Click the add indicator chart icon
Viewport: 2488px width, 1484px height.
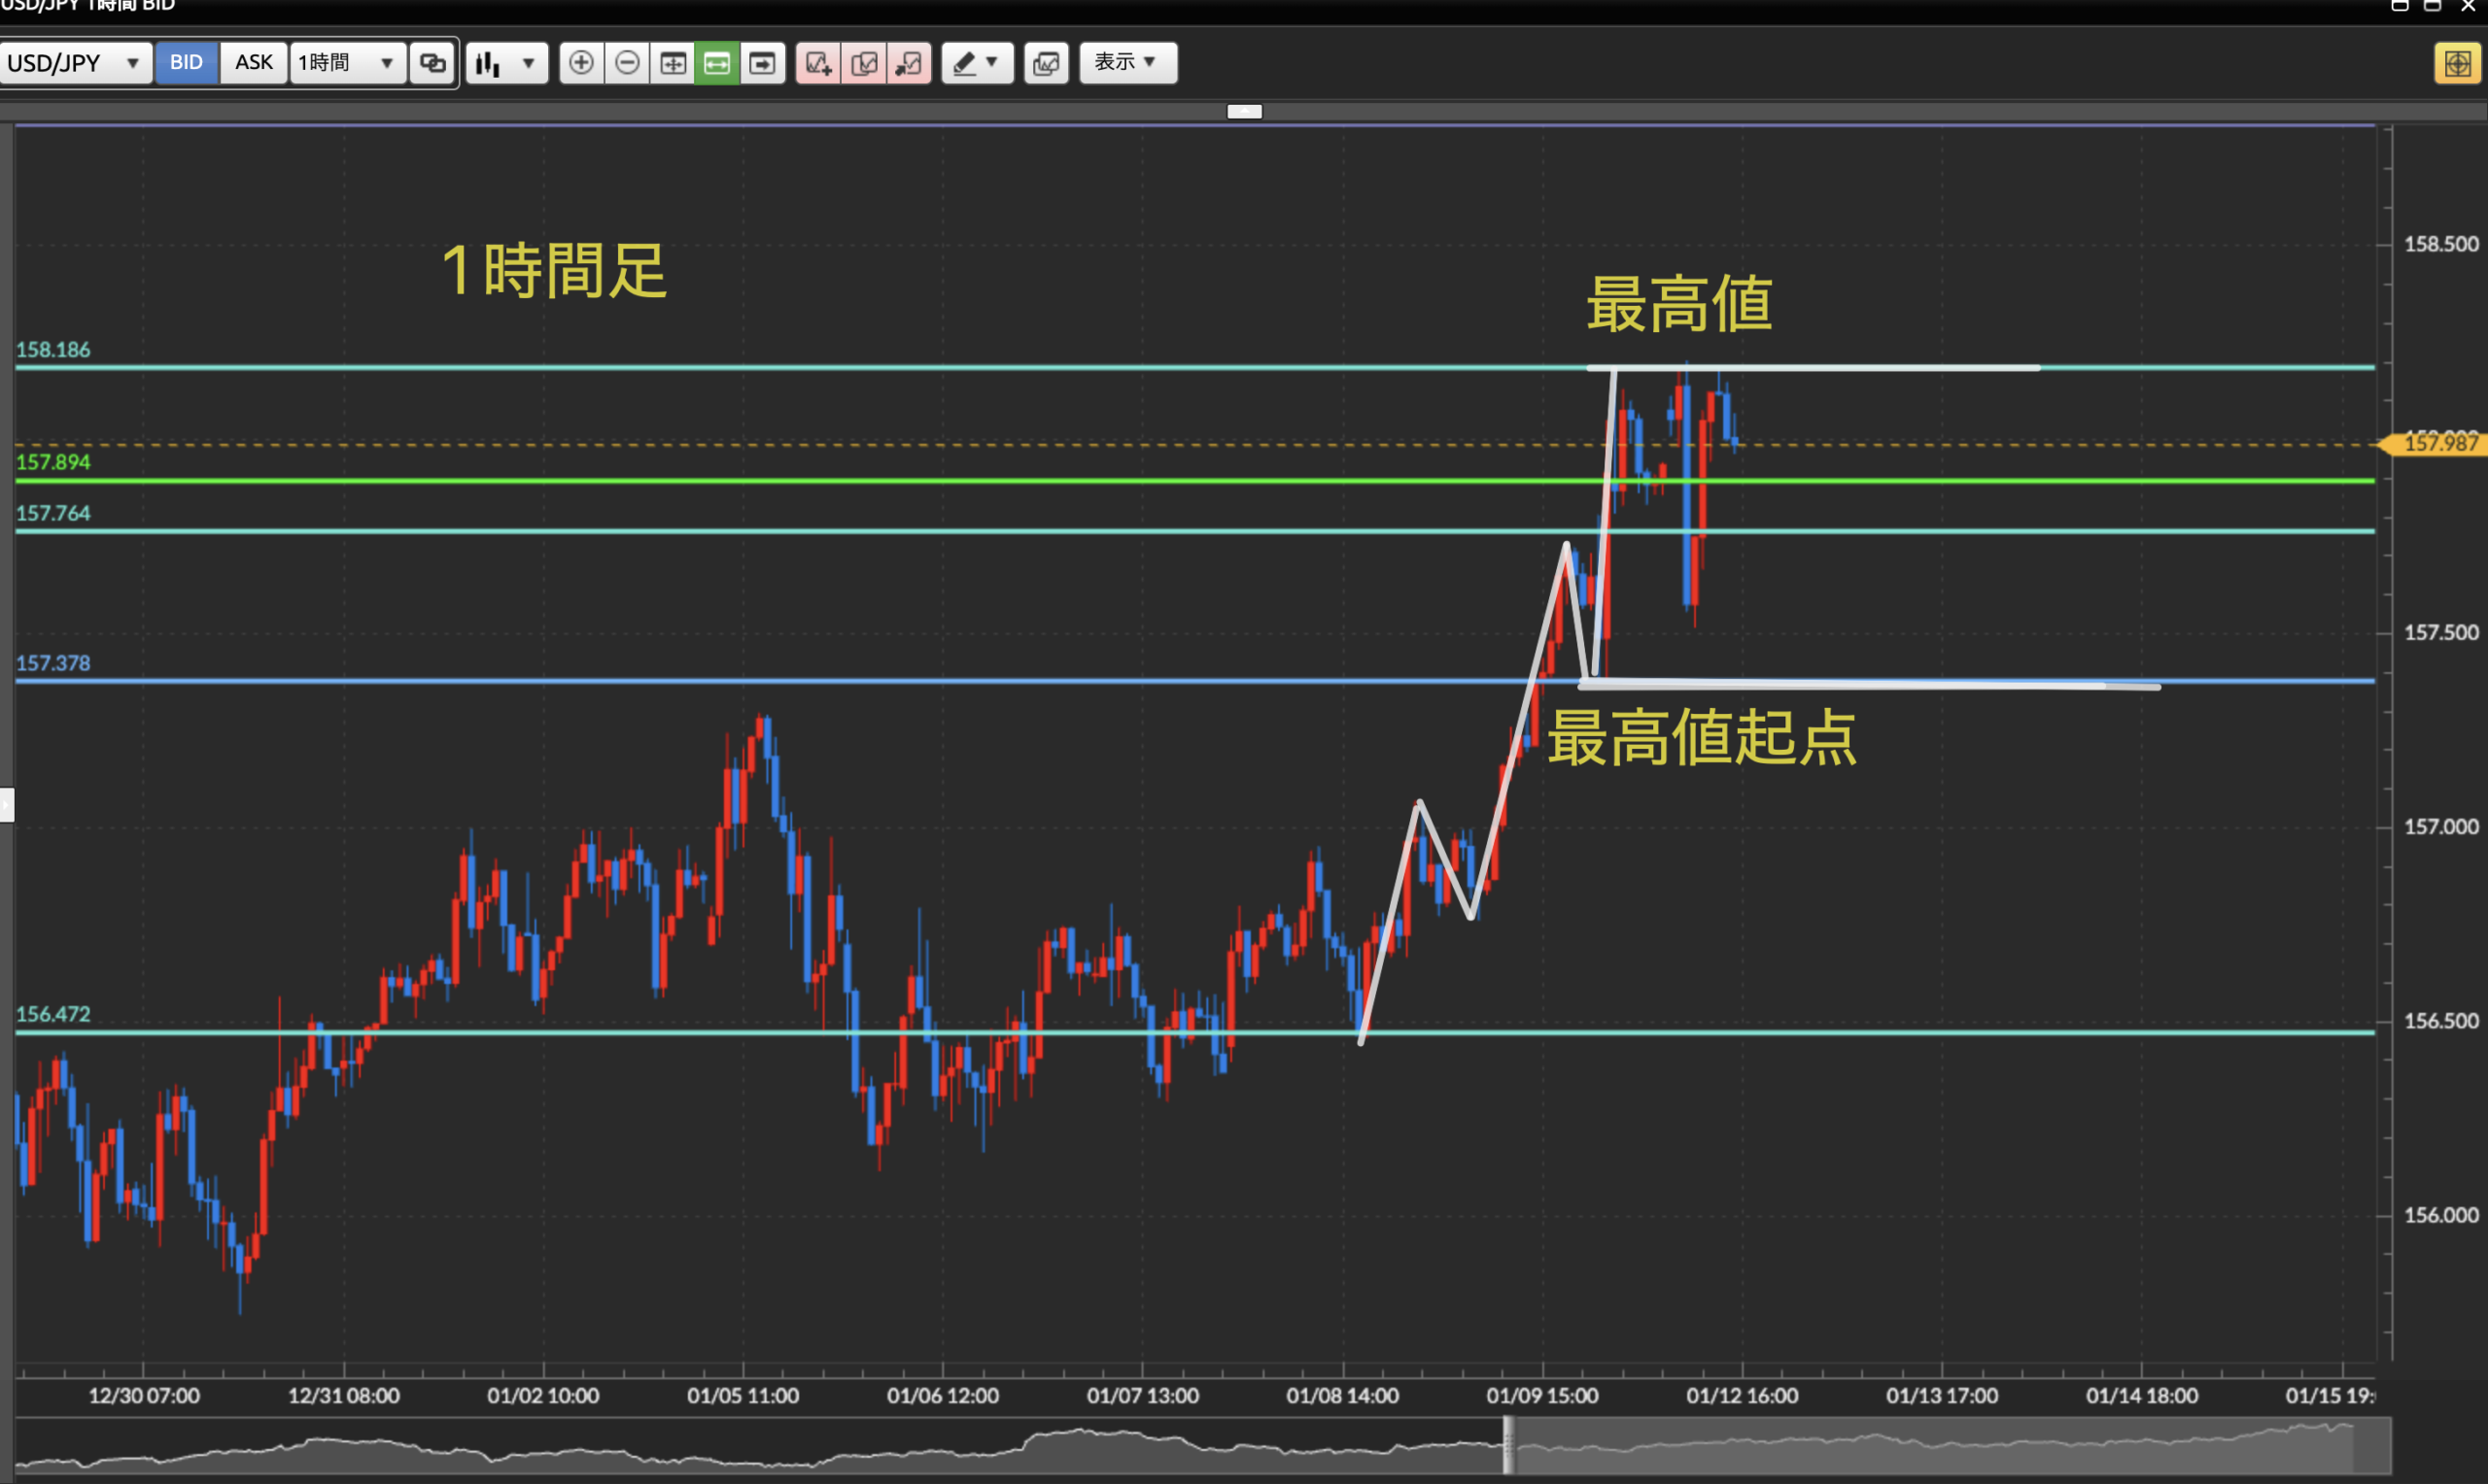click(x=818, y=63)
